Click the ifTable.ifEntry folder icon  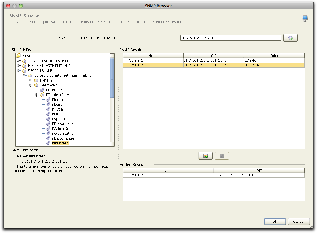42,95
